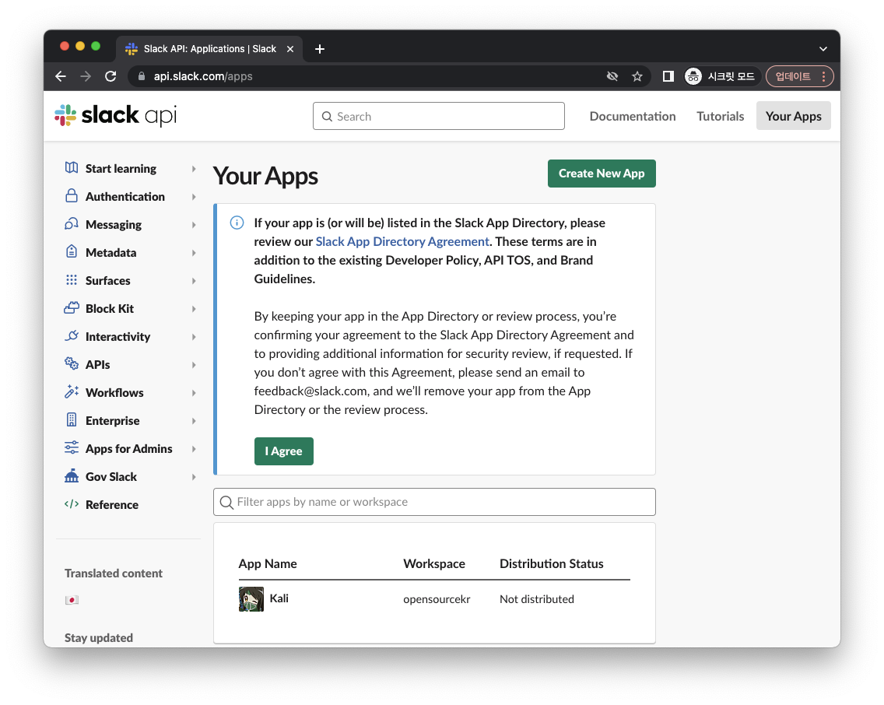Image resolution: width=884 pixels, height=705 pixels.
Task: Click the Interactivity plug icon
Action: (72, 336)
